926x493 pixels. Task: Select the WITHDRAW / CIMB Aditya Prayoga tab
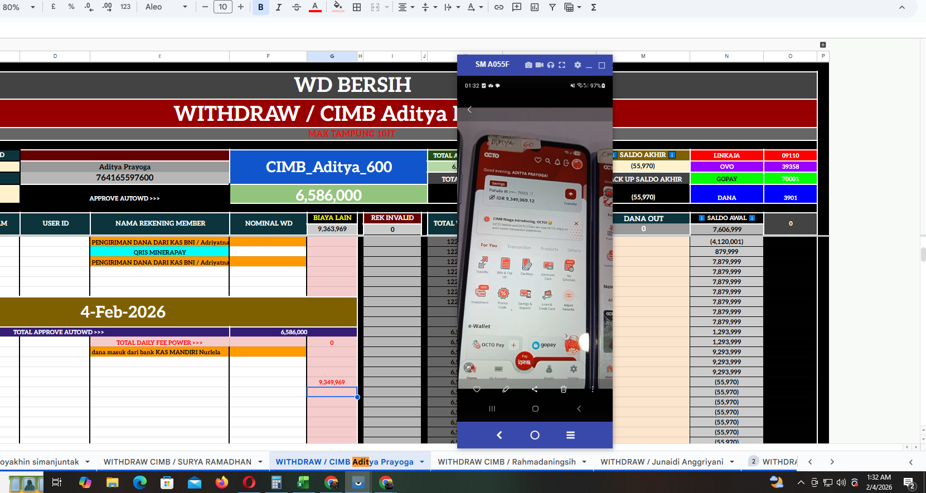point(345,462)
